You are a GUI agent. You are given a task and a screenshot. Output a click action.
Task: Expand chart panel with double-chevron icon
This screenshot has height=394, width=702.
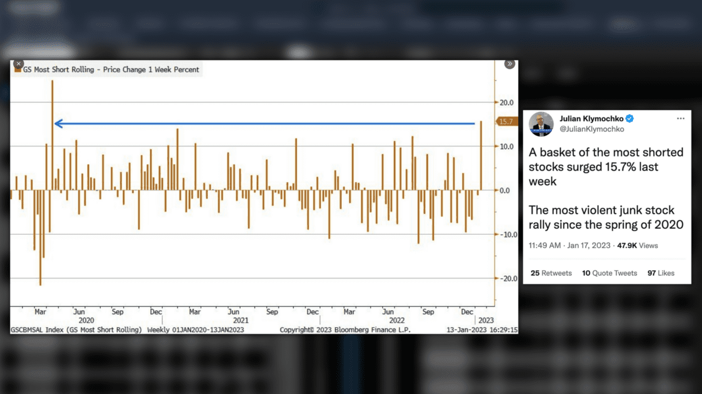tap(509, 64)
